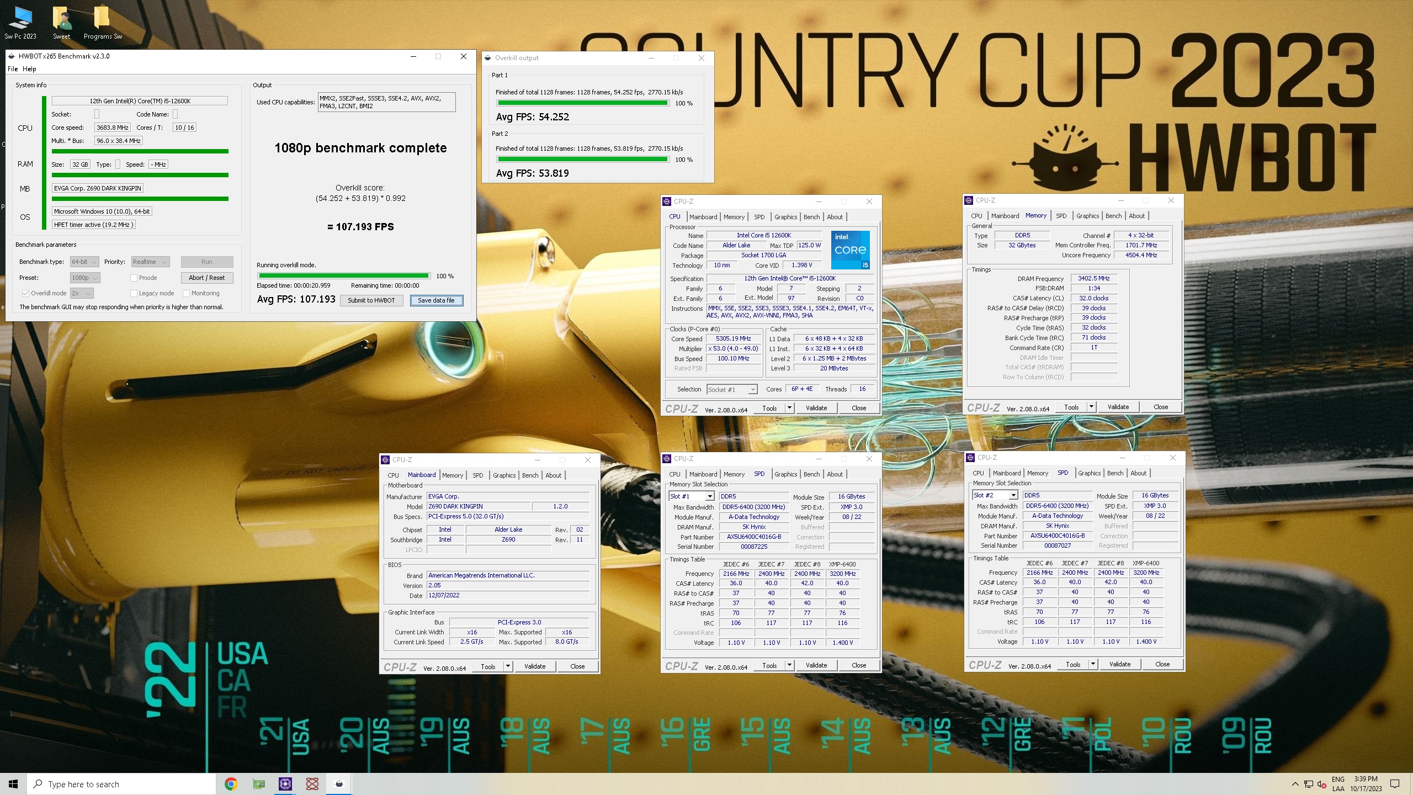Click Validate in the Mainboard CPU-Z window
This screenshot has width=1413, height=795.
pos(535,666)
